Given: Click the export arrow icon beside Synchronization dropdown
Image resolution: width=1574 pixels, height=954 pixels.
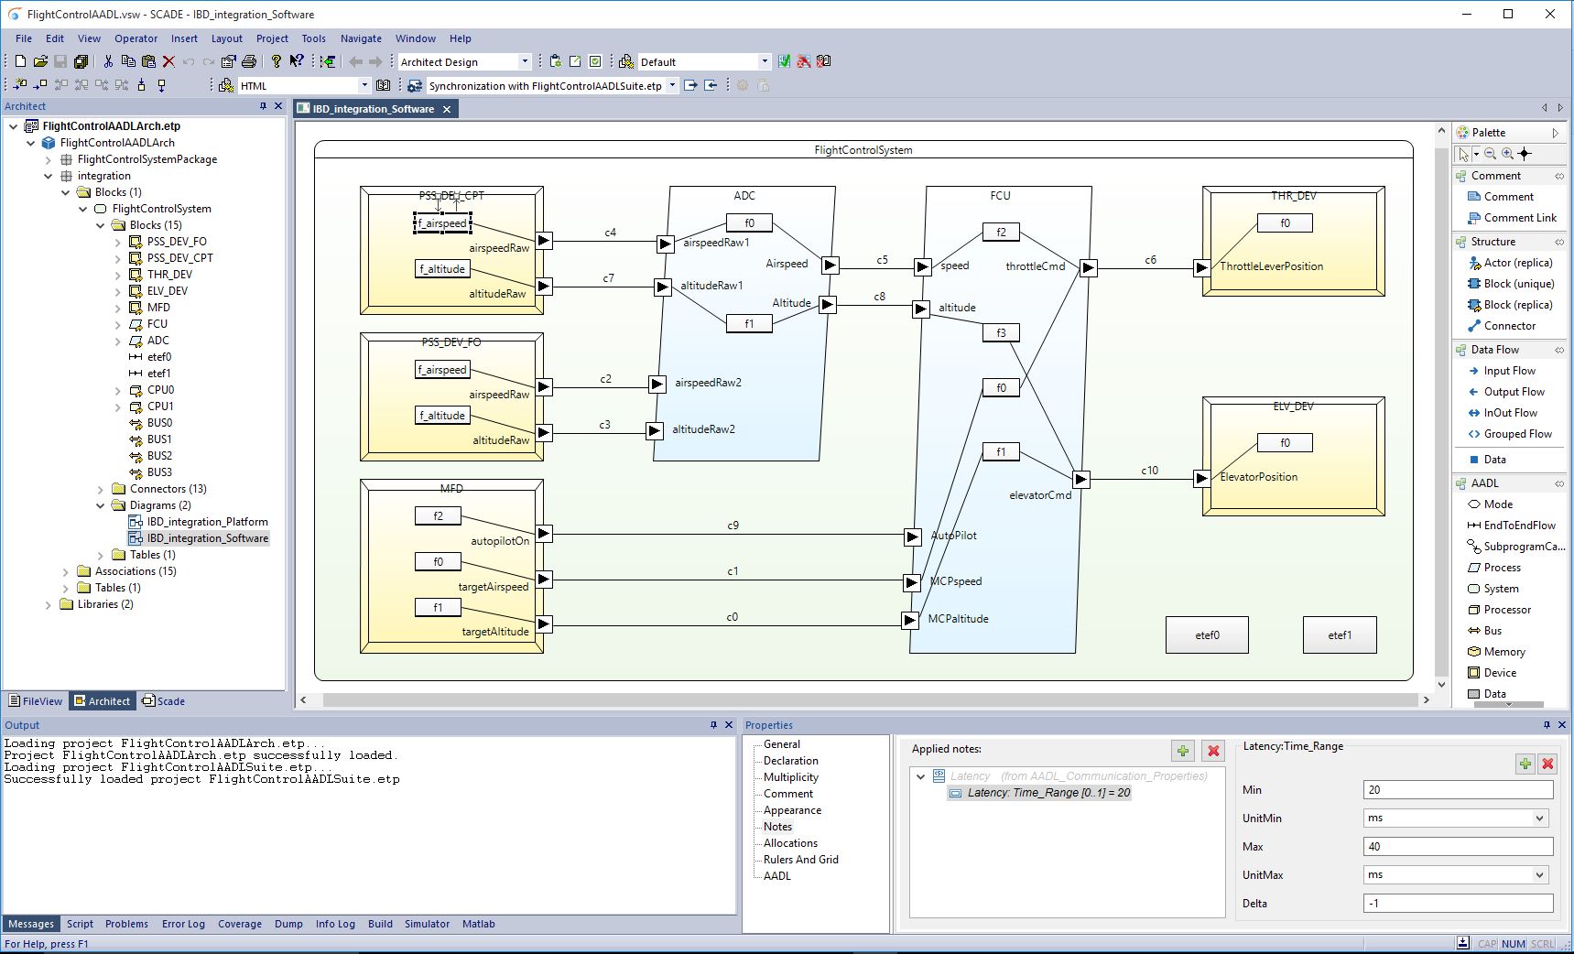Looking at the screenshot, I should point(690,85).
